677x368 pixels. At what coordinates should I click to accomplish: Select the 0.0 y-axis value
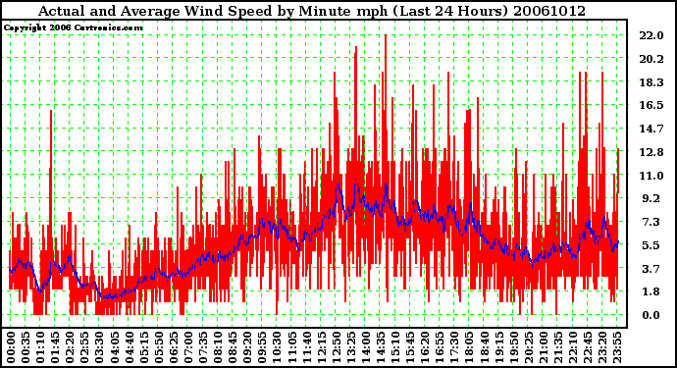(651, 315)
